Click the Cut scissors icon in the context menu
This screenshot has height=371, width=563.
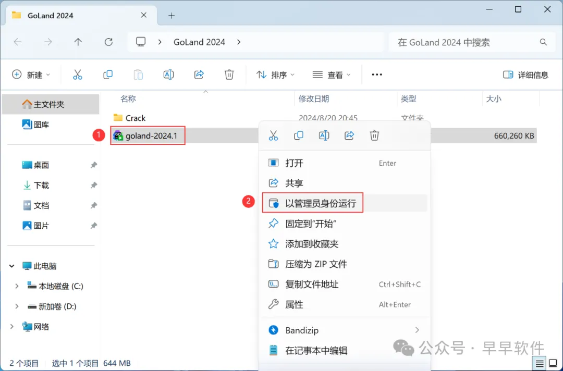(273, 135)
